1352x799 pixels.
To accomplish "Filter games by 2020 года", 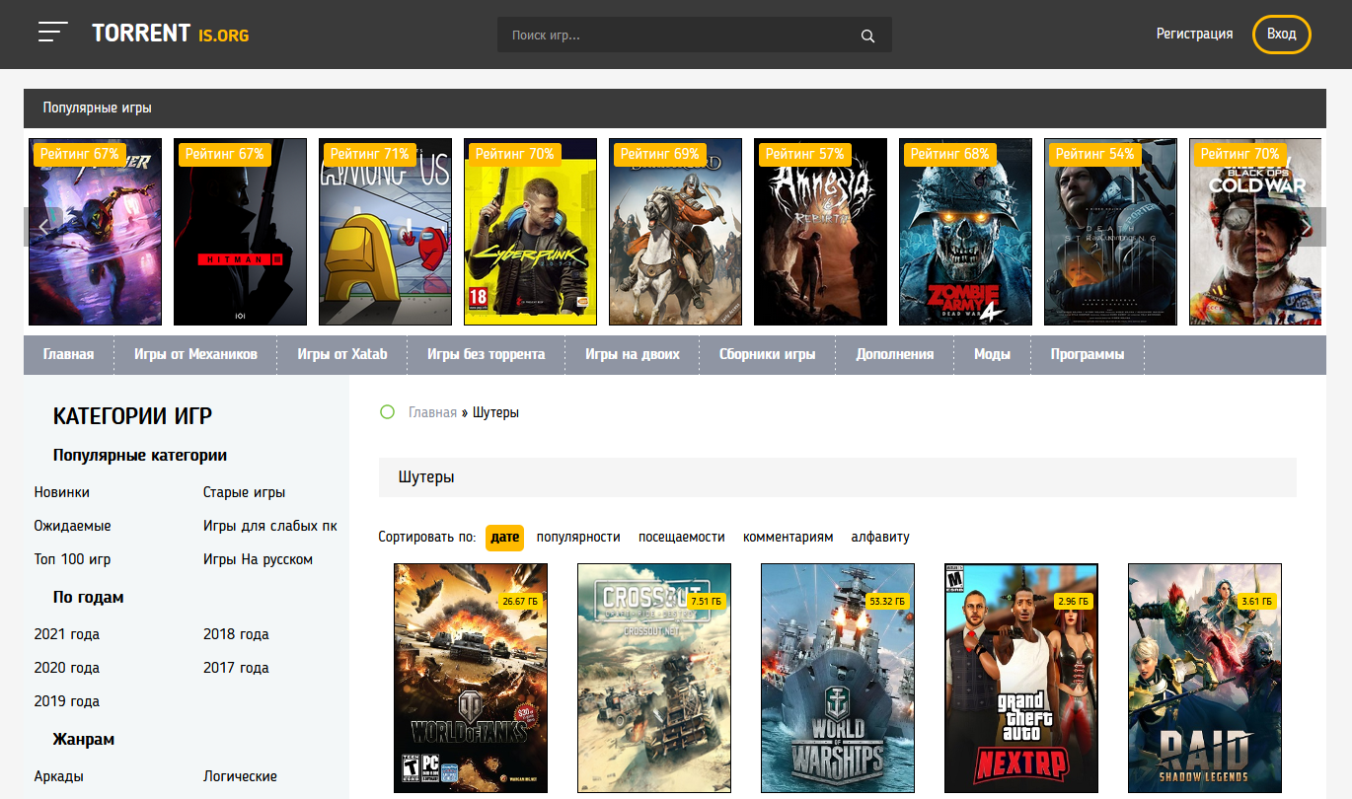I will pos(66,668).
